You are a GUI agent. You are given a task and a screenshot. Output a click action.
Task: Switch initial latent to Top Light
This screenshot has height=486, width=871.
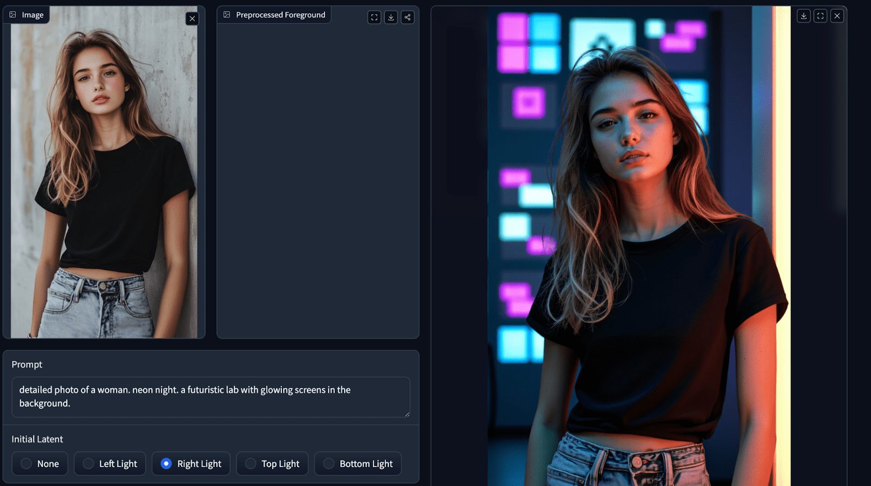250,464
